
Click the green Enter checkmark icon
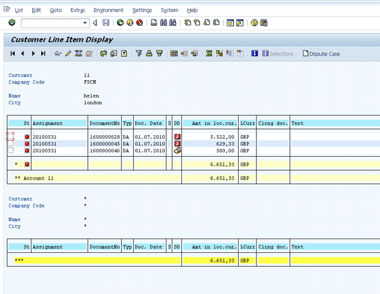(x=12, y=23)
